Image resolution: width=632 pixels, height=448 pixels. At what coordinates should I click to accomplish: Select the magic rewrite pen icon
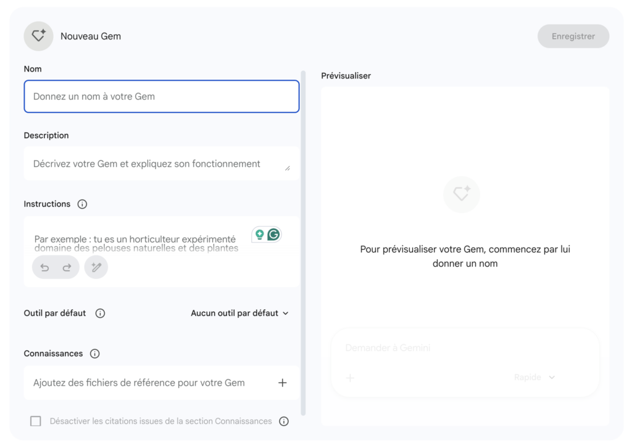96,267
